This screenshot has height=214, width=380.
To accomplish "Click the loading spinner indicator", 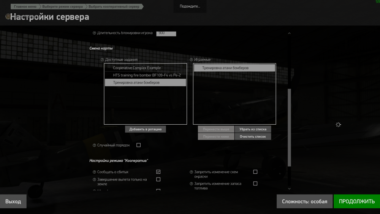I will pos(338,125).
